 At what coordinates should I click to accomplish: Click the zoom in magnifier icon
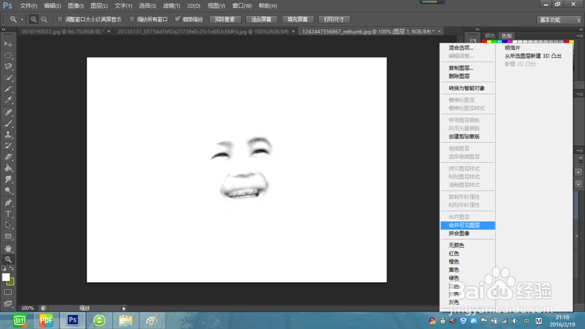coord(33,19)
